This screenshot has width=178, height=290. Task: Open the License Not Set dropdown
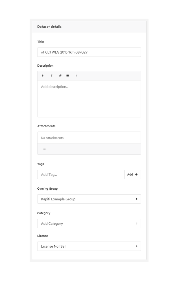pyautogui.click(x=89, y=246)
